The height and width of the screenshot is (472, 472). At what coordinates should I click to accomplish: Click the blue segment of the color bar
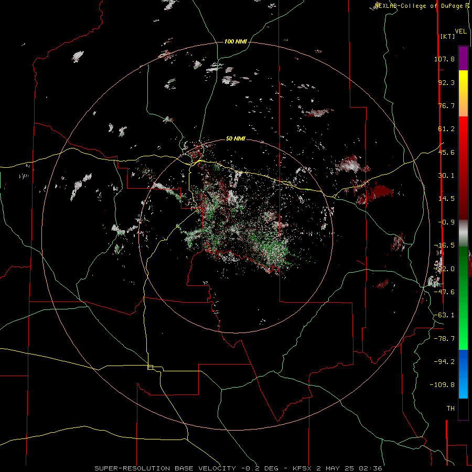click(463, 374)
